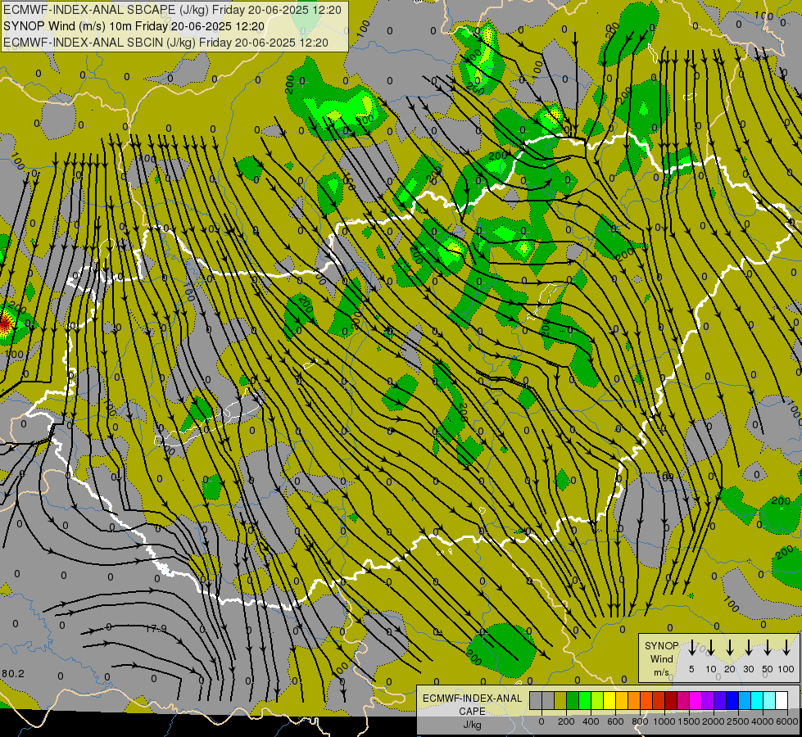Click the 'J/kg' unit in bottom legend
The image size is (802, 737).
(472, 725)
